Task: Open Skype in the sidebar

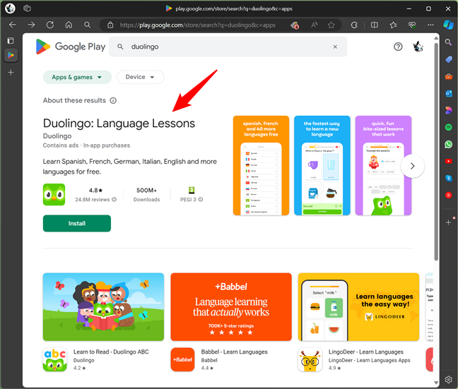Action: click(448, 178)
